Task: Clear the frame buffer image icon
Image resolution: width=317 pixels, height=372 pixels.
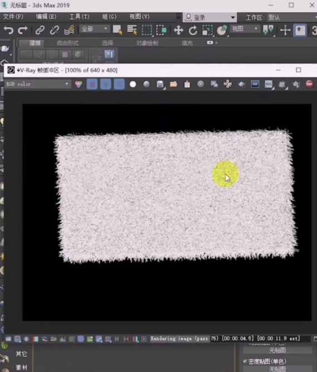Action: (x=201, y=84)
